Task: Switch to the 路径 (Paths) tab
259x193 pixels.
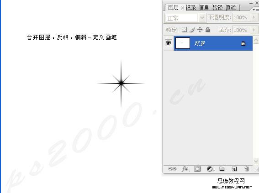Action: (217, 8)
